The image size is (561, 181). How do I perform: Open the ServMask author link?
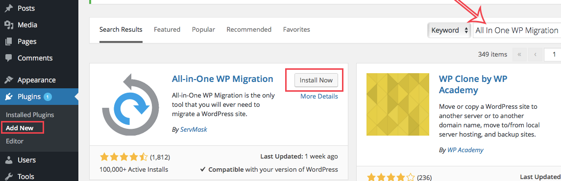pos(193,130)
